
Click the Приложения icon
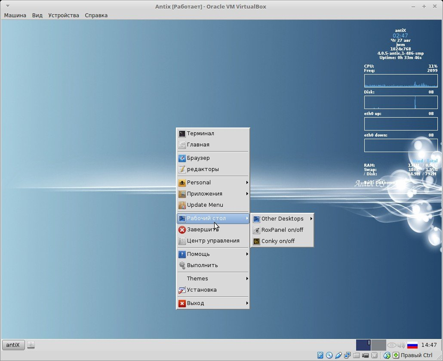(x=182, y=194)
